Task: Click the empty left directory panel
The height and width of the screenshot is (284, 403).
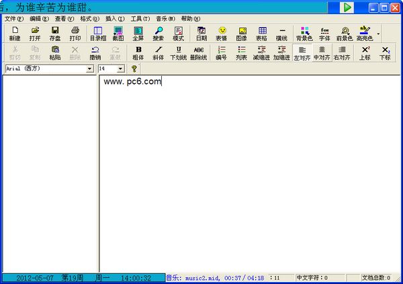Action: coord(49,174)
